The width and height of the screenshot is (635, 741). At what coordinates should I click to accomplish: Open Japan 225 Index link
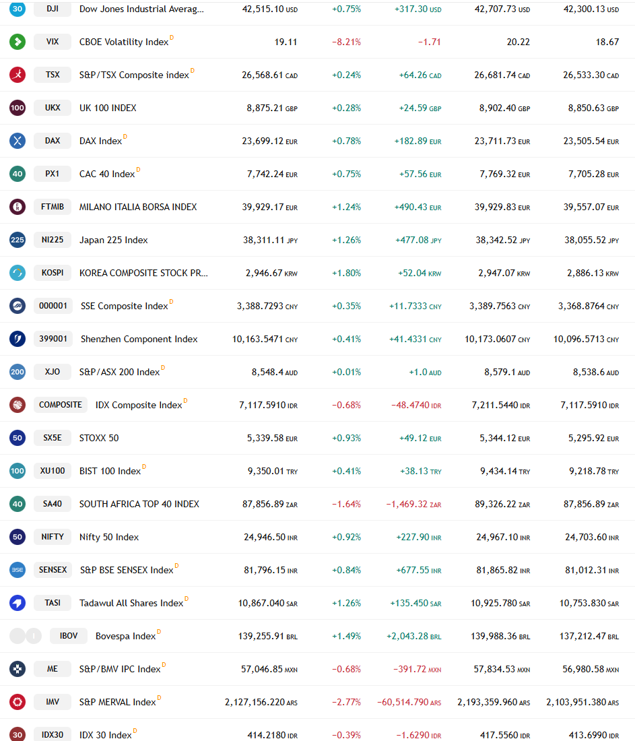click(x=113, y=240)
